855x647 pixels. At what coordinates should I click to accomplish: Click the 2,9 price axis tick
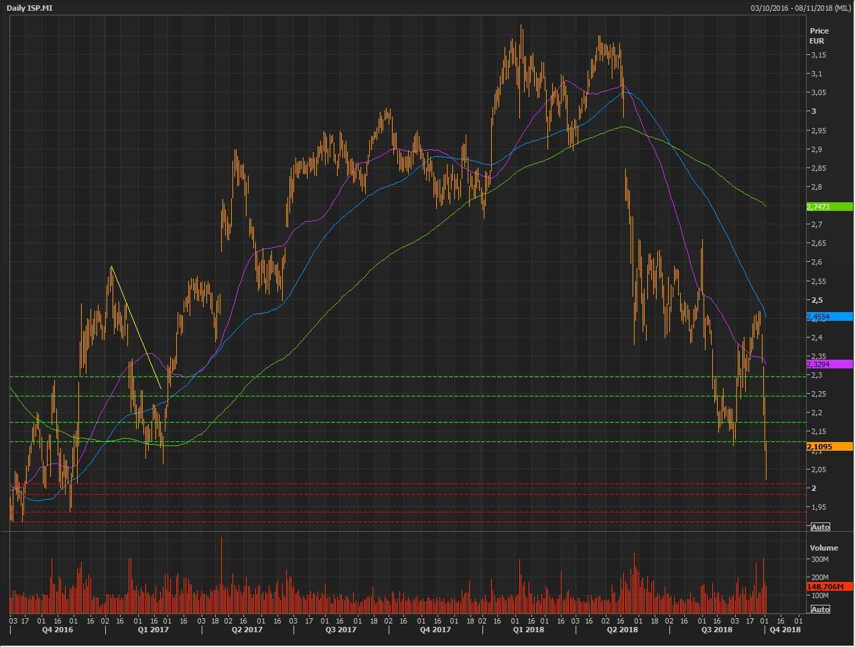(x=817, y=149)
